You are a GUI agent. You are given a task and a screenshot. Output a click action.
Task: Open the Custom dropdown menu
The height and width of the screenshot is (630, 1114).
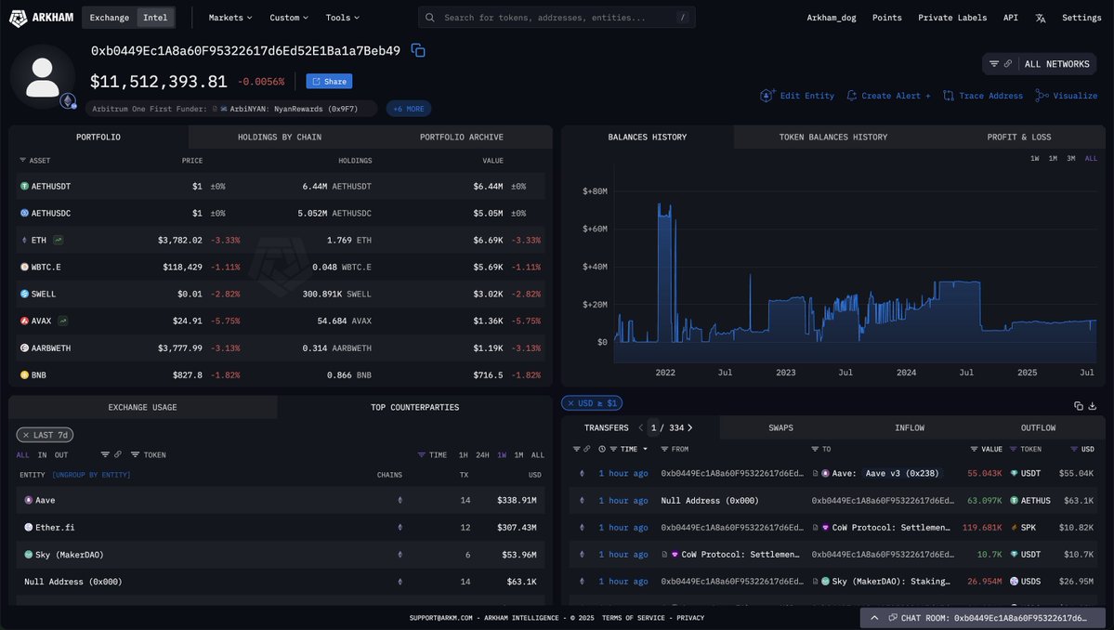click(x=288, y=18)
